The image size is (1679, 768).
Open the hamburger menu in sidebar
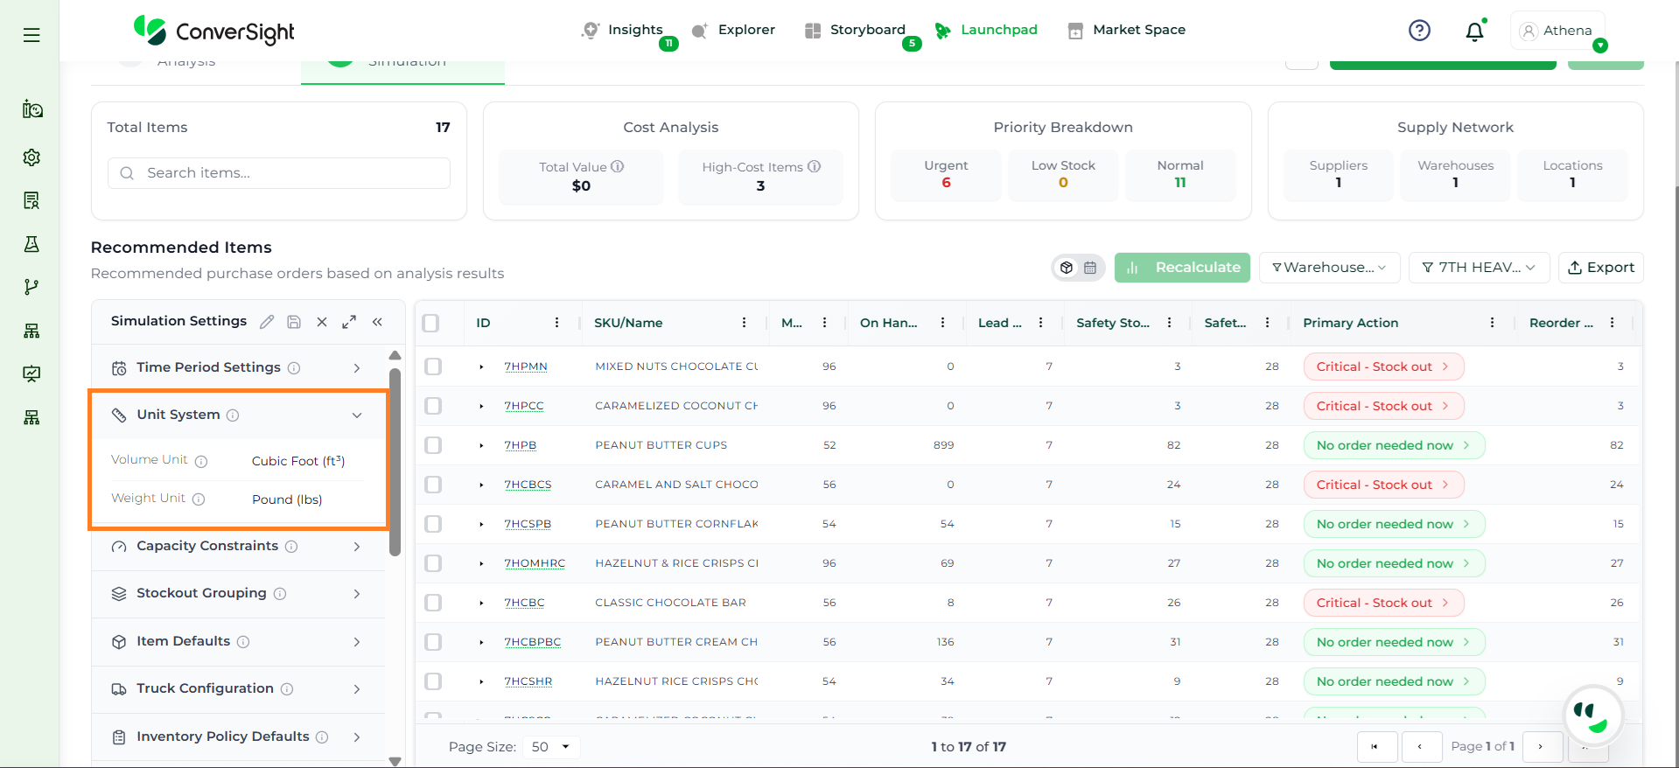31,35
